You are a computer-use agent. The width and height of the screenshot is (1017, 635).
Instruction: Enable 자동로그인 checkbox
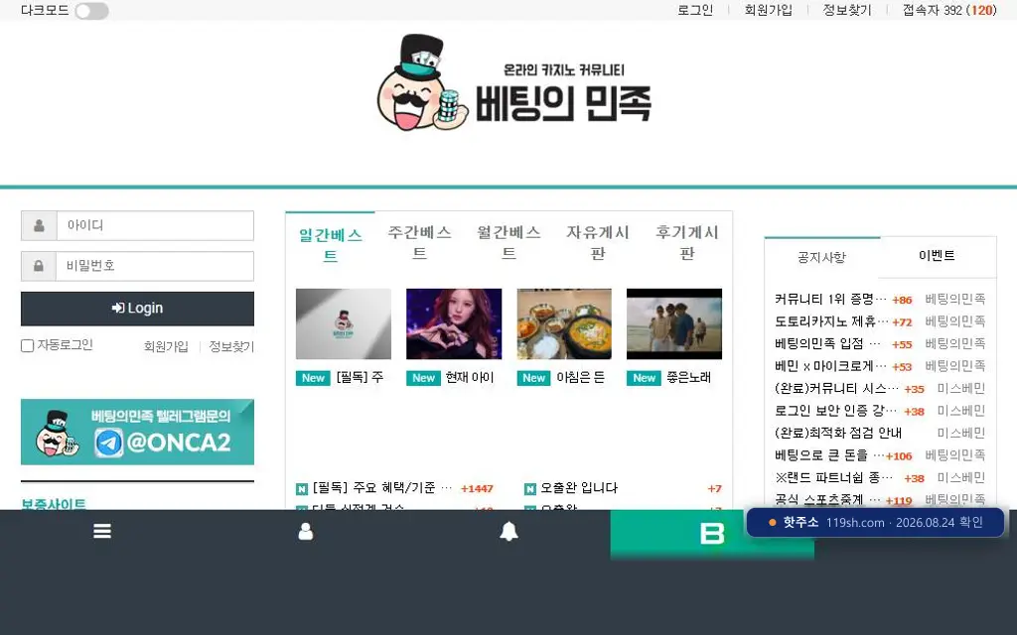point(27,346)
